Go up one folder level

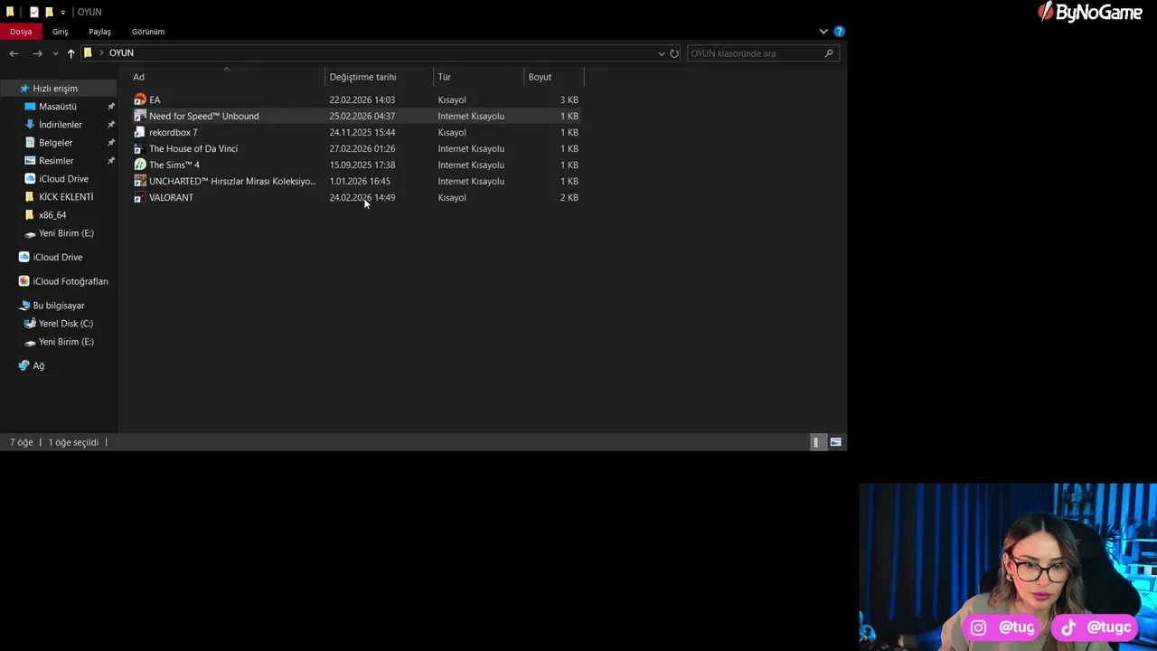pyautogui.click(x=71, y=53)
